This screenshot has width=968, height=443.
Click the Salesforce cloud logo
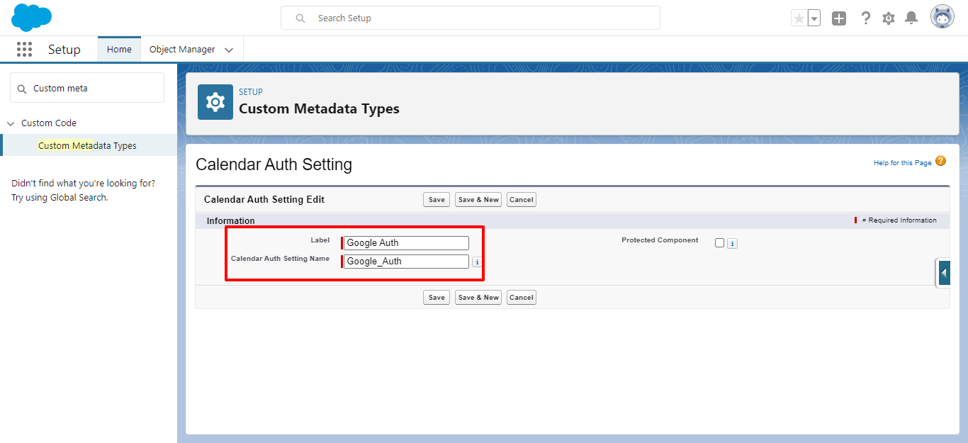[x=31, y=18]
